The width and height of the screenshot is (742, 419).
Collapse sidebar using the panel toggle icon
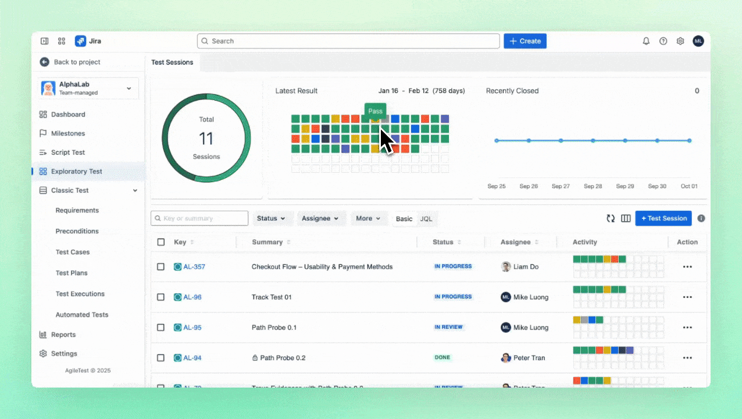point(45,41)
